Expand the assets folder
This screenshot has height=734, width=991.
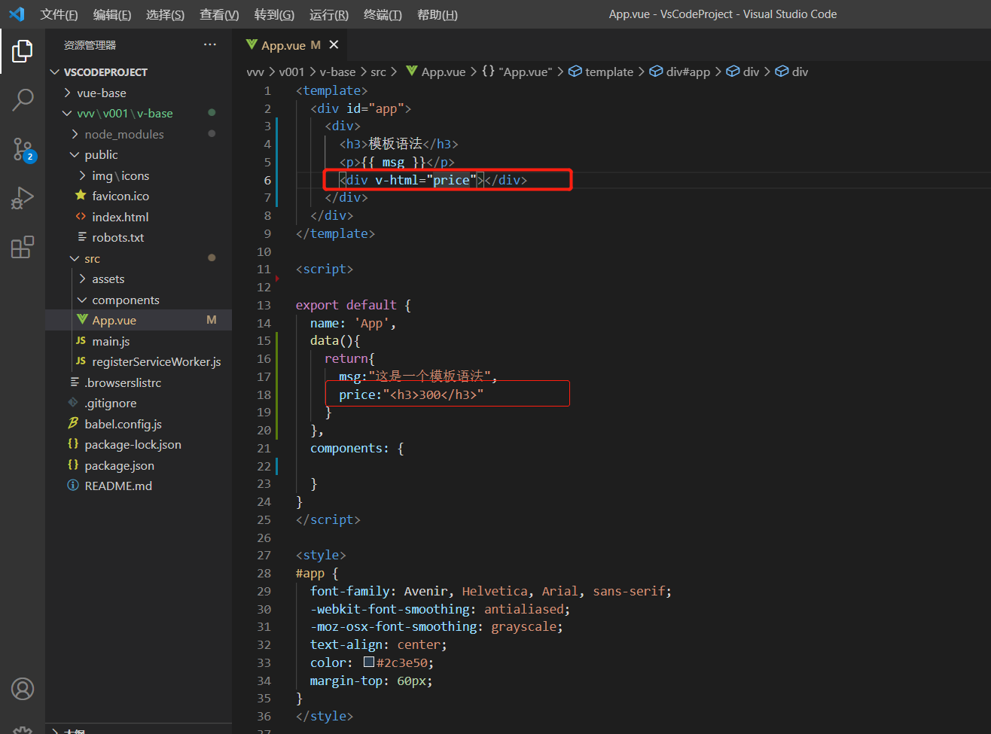83,279
